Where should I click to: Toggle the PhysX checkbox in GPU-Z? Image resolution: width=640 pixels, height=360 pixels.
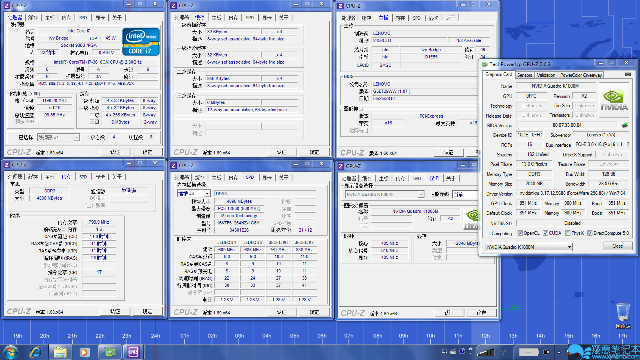point(568,233)
